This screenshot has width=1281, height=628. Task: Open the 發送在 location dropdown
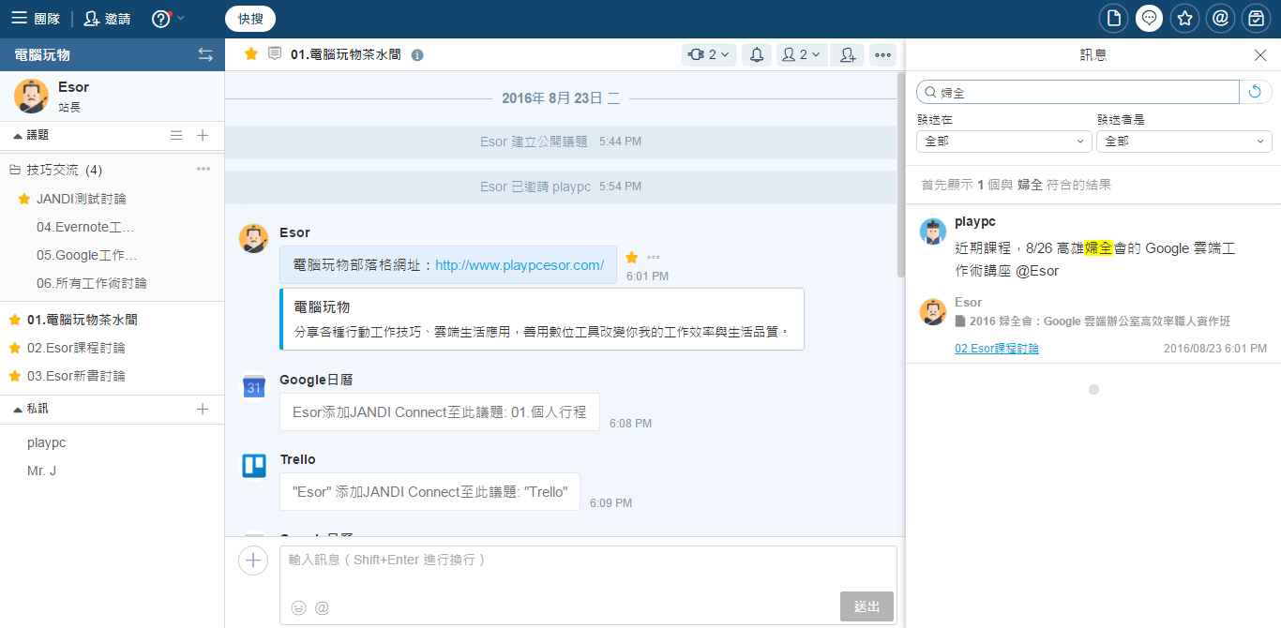(x=1004, y=141)
